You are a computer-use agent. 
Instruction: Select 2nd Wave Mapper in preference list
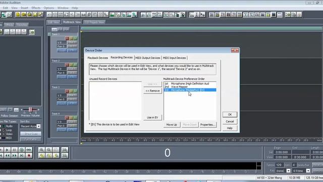(190, 87)
